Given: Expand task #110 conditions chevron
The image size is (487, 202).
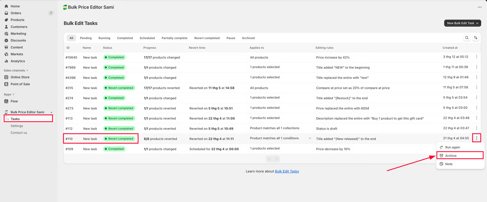Looking at the screenshot, I should click(310, 139).
